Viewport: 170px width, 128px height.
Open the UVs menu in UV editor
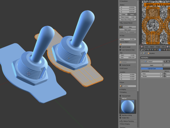(x=163, y=47)
